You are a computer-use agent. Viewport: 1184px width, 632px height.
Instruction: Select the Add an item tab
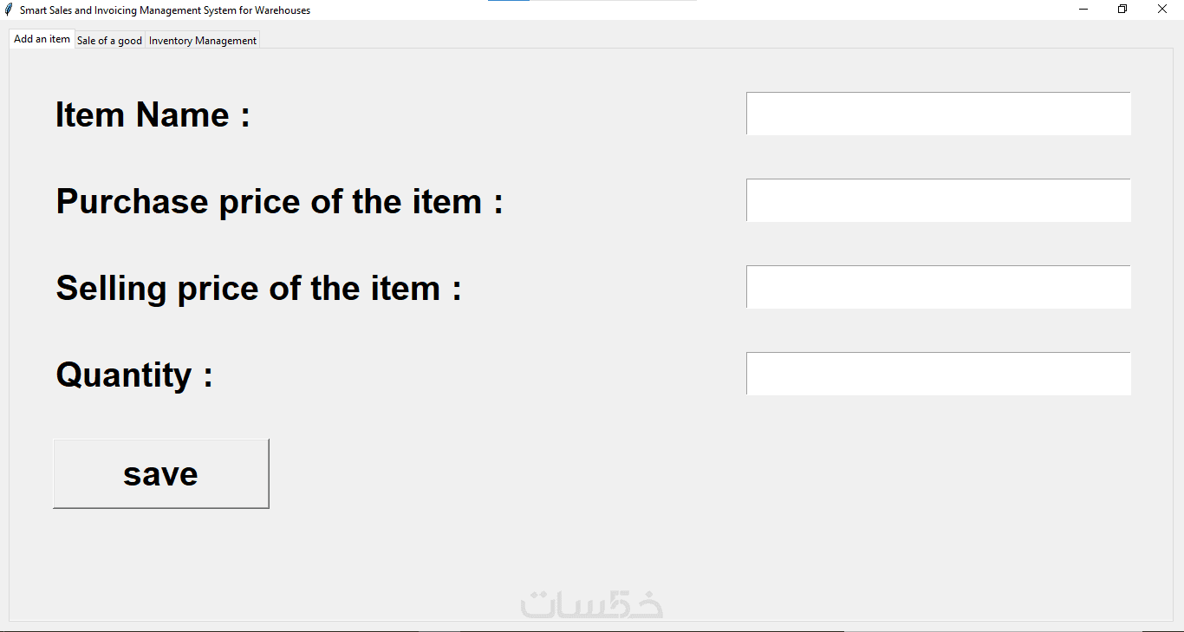click(42, 39)
